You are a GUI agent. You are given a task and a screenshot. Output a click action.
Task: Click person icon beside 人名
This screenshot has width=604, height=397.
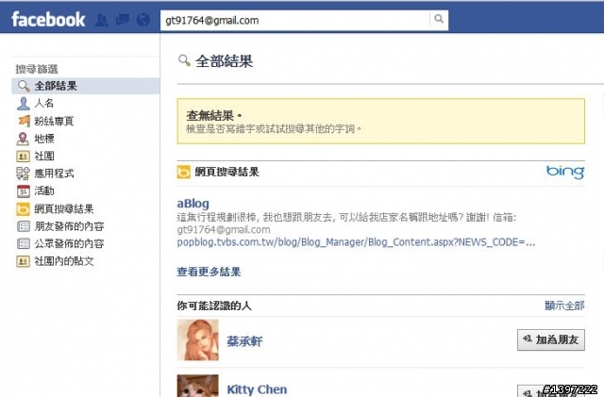pyautogui.click(x=23, y=103)
